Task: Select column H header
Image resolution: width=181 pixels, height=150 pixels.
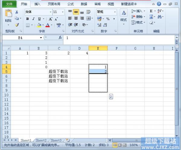Action: click(x=154, y=48)
